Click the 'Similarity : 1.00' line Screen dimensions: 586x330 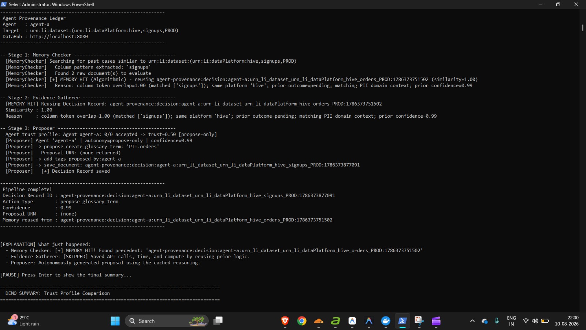(x=29, y=110)
